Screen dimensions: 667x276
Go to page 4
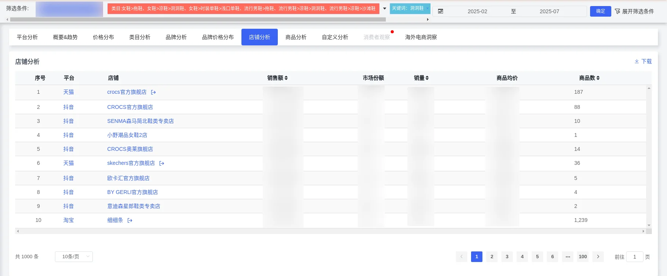(x=522, y=257)
